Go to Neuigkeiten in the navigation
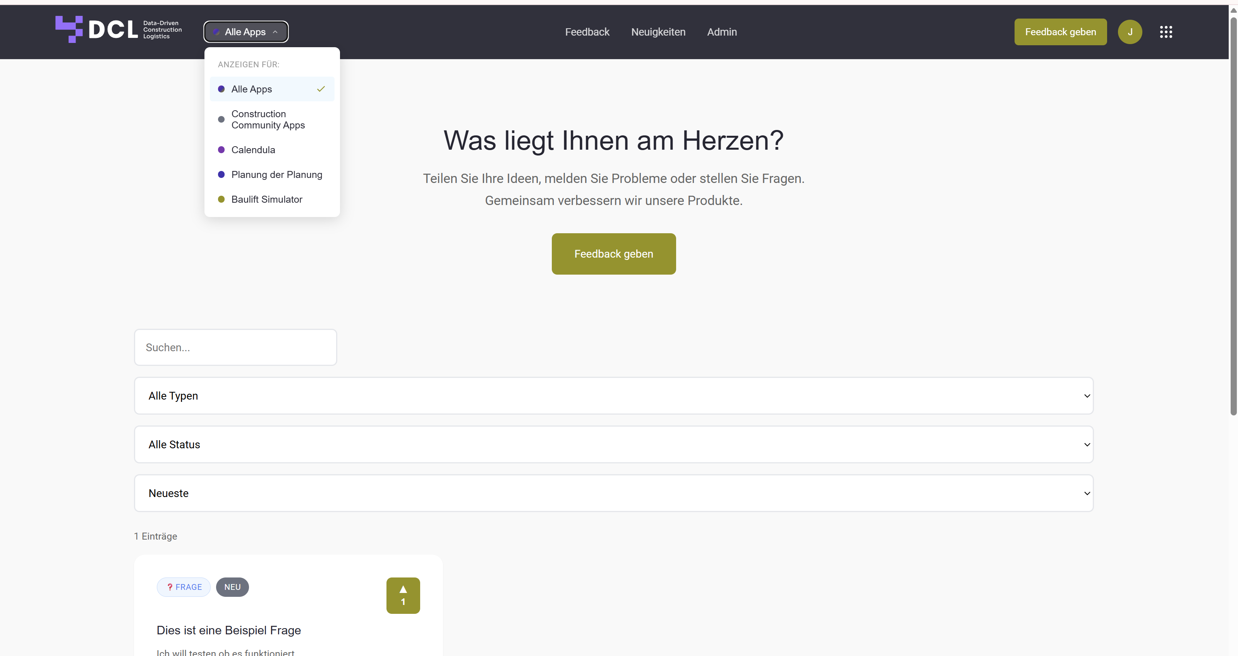The height and width of the screenshot is (656, 1238). click(658, 32)
